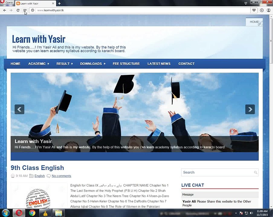
Task: Click the top-right HOME tab
Action: coord(254,22)
